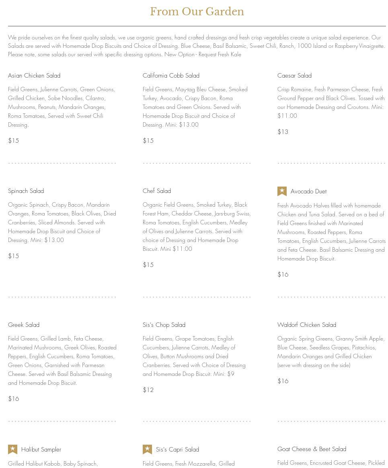The width and height of the screenshot is (388, 468).
Task: Open the Greek Salad entry
Action: [x=24, y=325]
